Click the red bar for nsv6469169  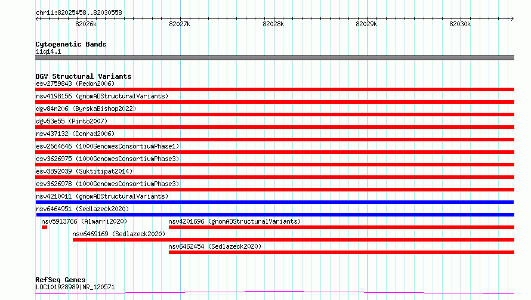(294, 240)
